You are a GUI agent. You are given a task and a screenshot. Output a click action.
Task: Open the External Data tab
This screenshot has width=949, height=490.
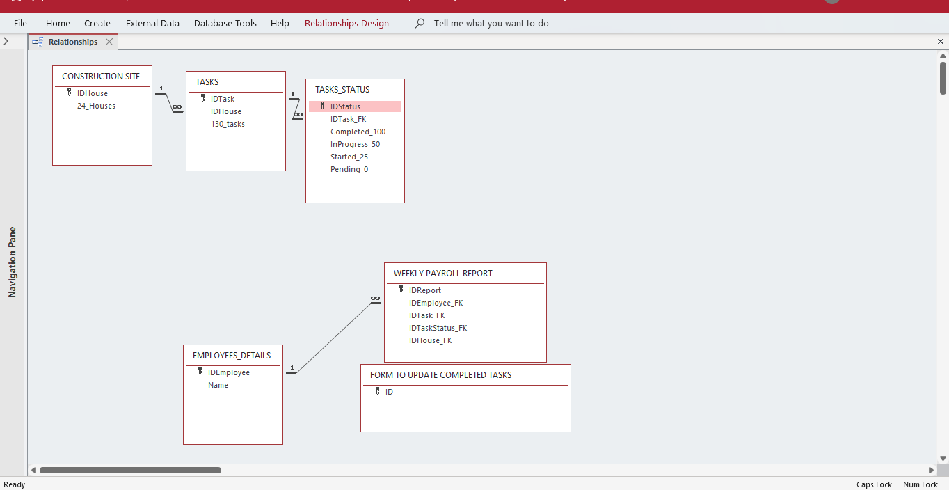point(152,23)
